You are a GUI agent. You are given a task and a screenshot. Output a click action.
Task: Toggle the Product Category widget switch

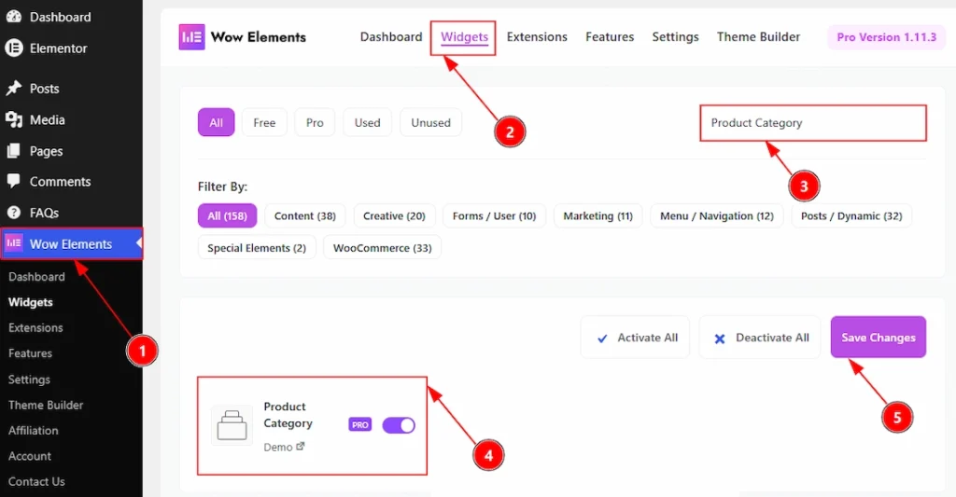[x=399, y=425]
